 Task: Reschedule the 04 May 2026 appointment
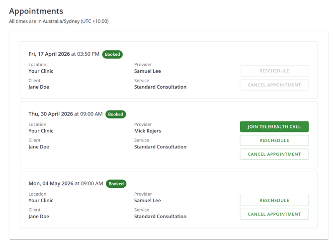pos(274,200)
